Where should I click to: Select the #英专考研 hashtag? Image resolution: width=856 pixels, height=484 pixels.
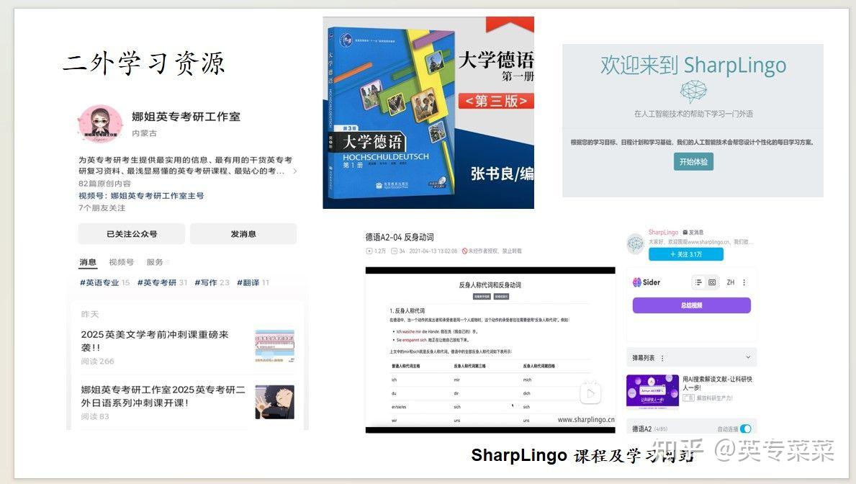pyautogui.click(x=157, y=282)
